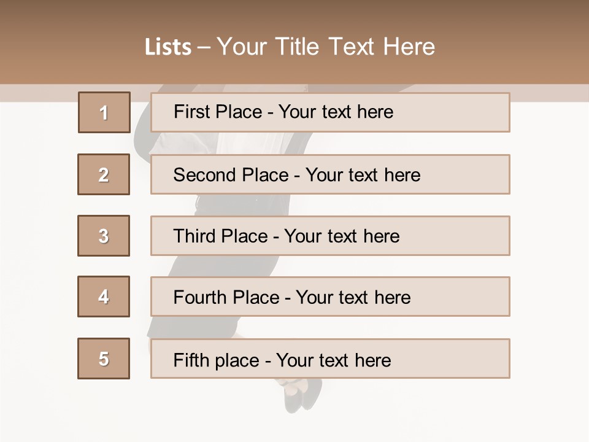
Task: Click the First Place text box
Action: pyautogui.click(x=330, y=112)
